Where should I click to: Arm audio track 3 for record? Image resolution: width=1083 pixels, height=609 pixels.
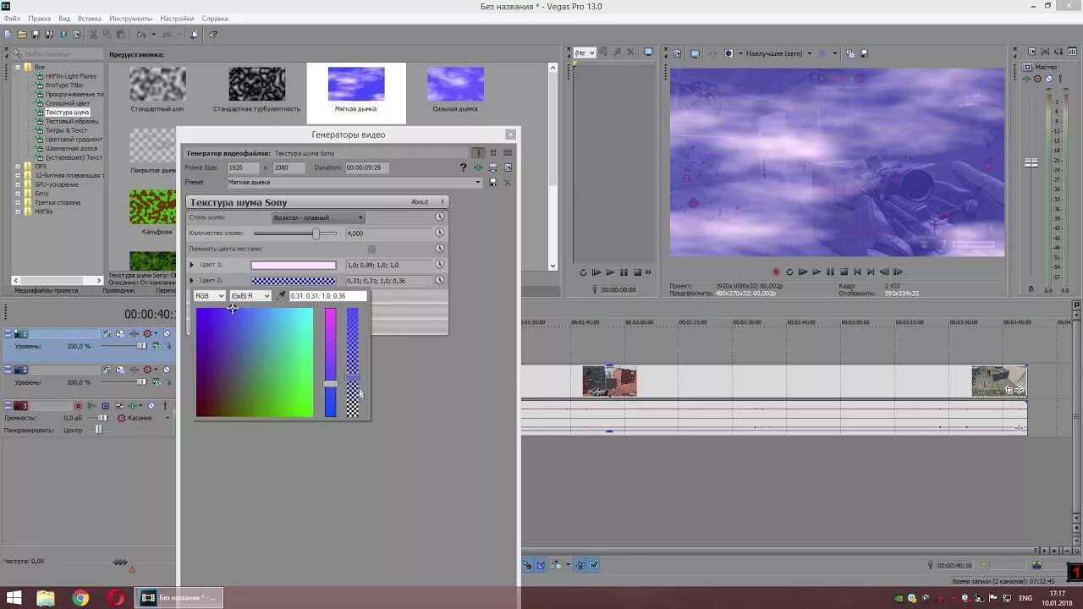coord(79,406)
